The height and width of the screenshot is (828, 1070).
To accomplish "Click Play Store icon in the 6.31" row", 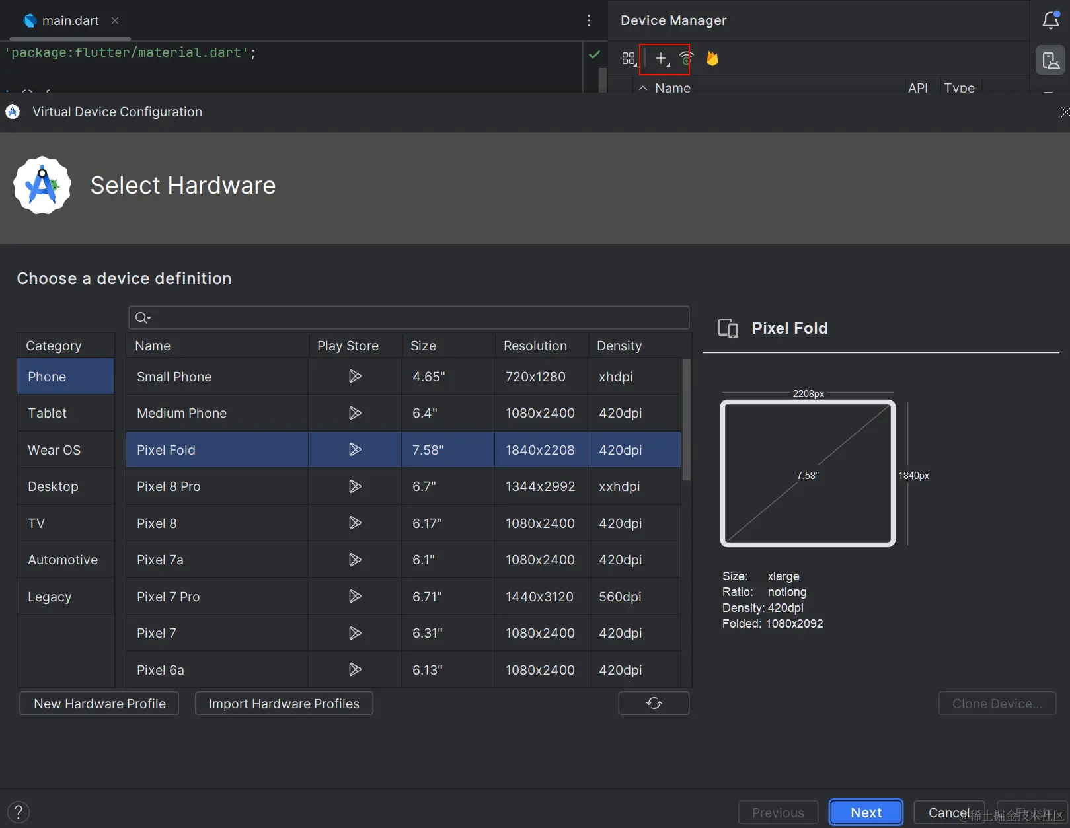I will coord(355,633).
